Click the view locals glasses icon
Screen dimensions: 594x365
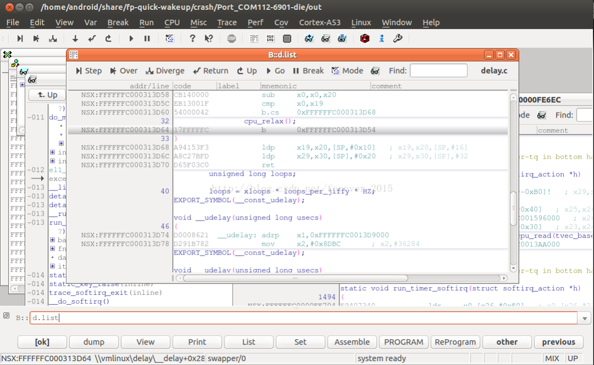[326, 38]
